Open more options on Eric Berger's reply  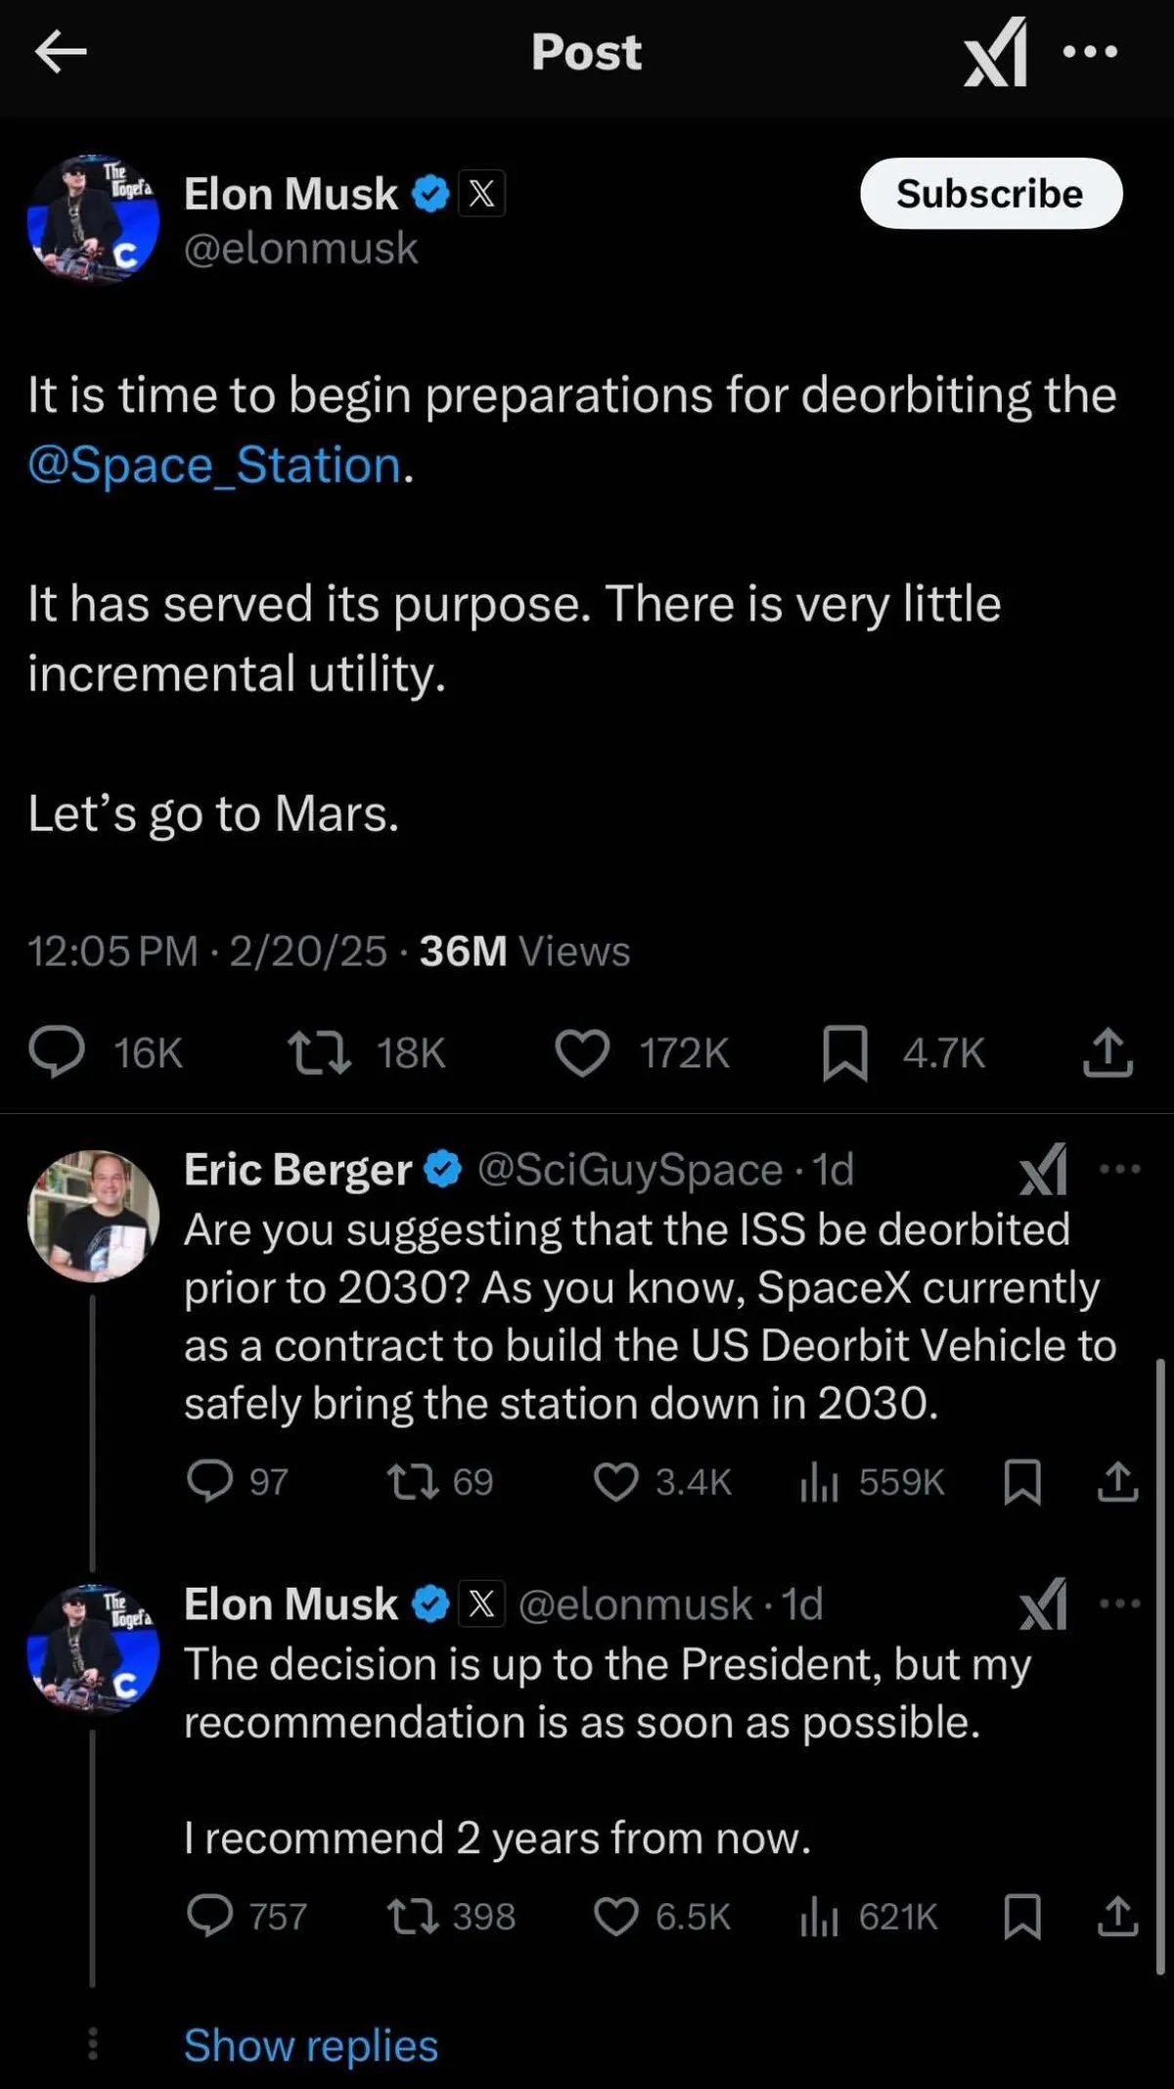[1119, 1169]
